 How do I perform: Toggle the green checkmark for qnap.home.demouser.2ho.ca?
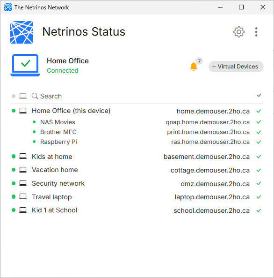[259, 122]
